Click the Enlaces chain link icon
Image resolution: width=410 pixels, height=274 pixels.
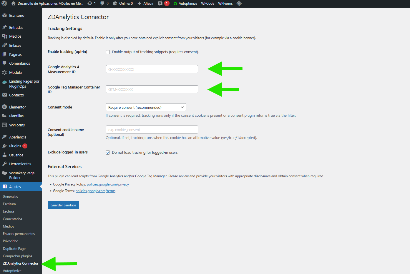click(x=4, y=45)
